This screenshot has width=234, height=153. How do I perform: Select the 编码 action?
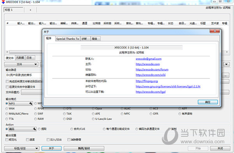7,129
